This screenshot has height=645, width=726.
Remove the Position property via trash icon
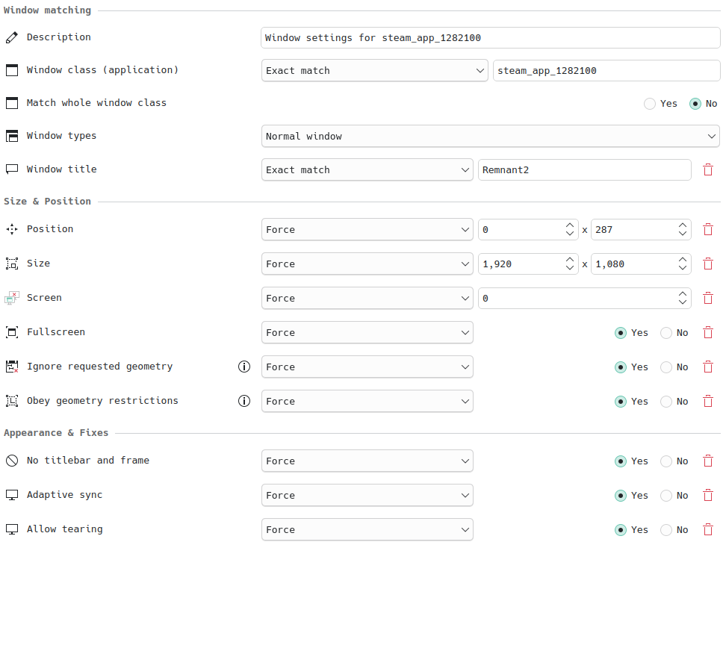708,229
